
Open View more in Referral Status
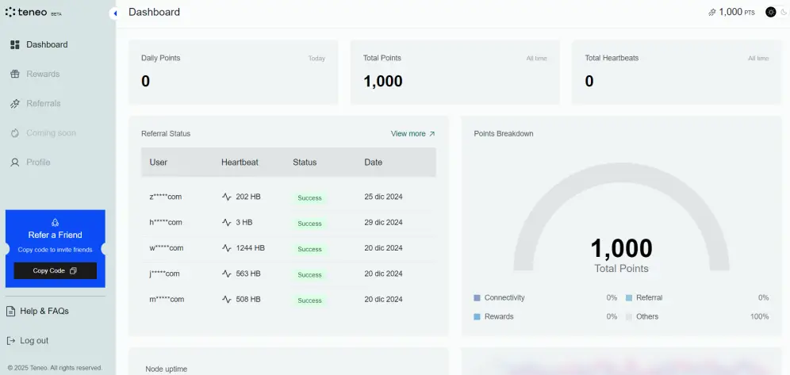pos(408,134)
